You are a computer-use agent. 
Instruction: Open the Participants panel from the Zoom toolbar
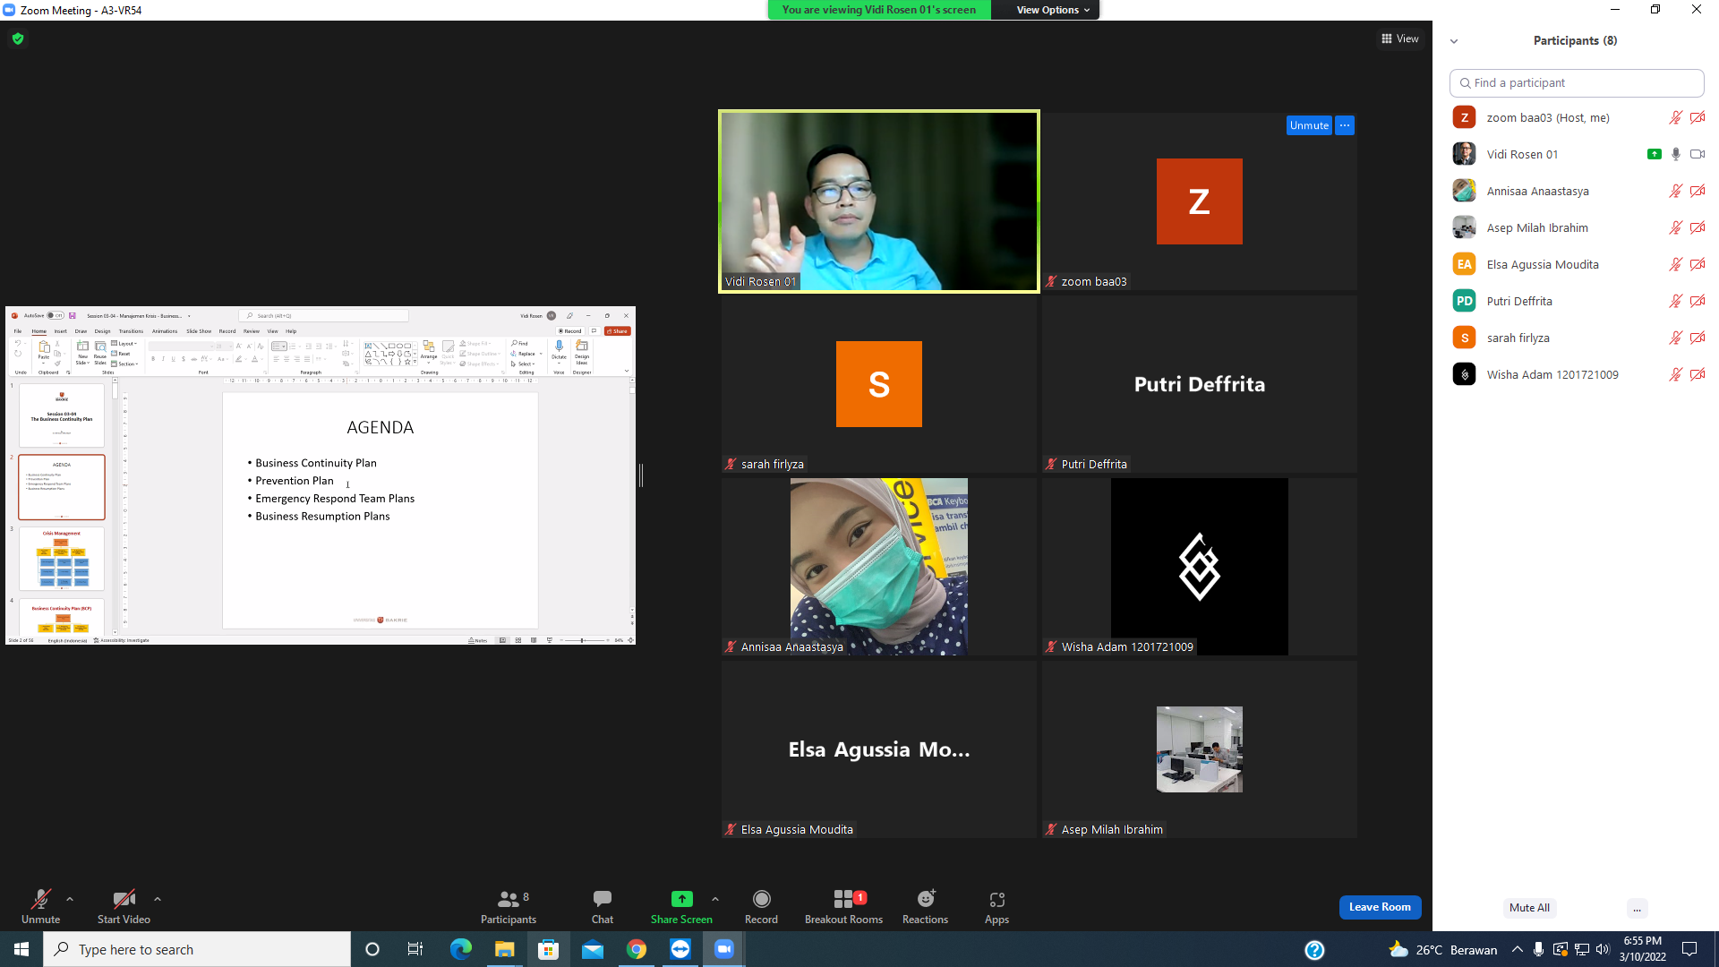point(509,906)
